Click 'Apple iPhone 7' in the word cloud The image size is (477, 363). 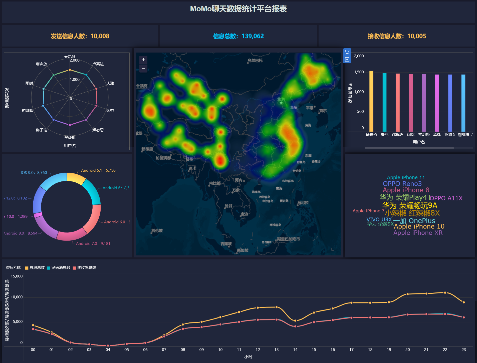tap(368, 211)
